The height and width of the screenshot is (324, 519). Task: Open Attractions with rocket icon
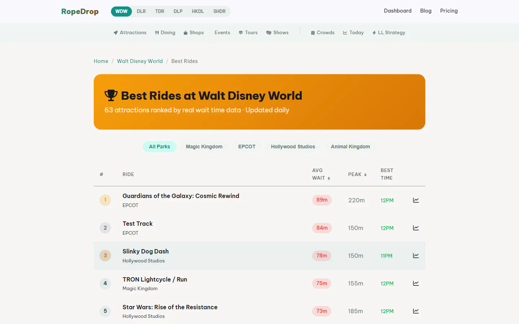(130, 32)
